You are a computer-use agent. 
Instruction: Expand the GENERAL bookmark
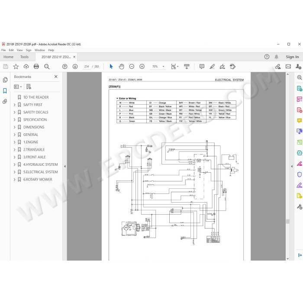[x=14, y=135]
